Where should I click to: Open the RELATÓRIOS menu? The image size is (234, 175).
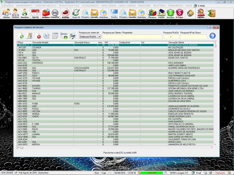(x=159, y=6)
